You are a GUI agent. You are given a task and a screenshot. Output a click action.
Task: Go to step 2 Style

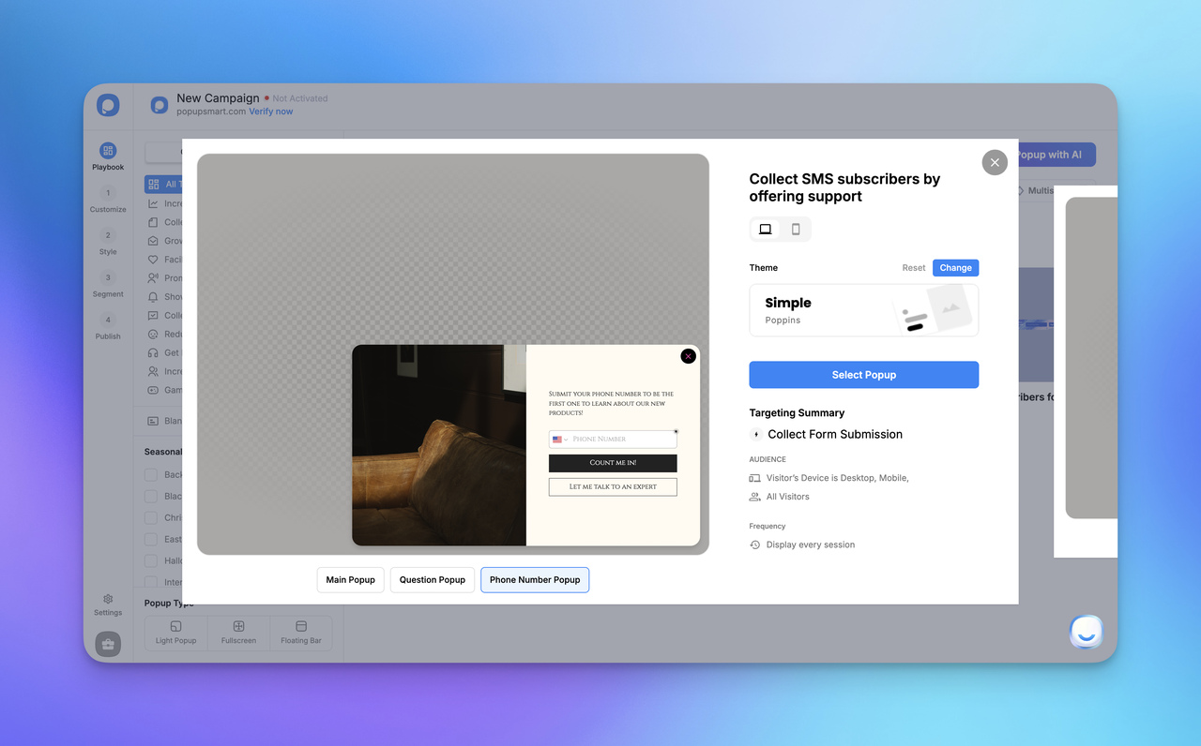[108, 242]
